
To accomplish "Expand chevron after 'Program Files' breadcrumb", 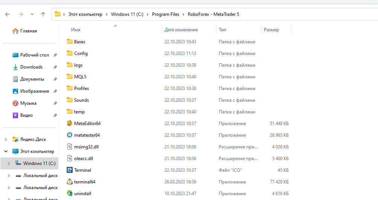I will coord(183,14).
